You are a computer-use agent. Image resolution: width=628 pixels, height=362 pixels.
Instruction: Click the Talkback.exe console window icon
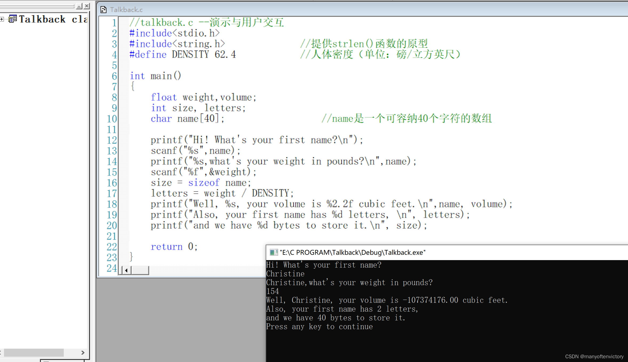click(273, 252)
